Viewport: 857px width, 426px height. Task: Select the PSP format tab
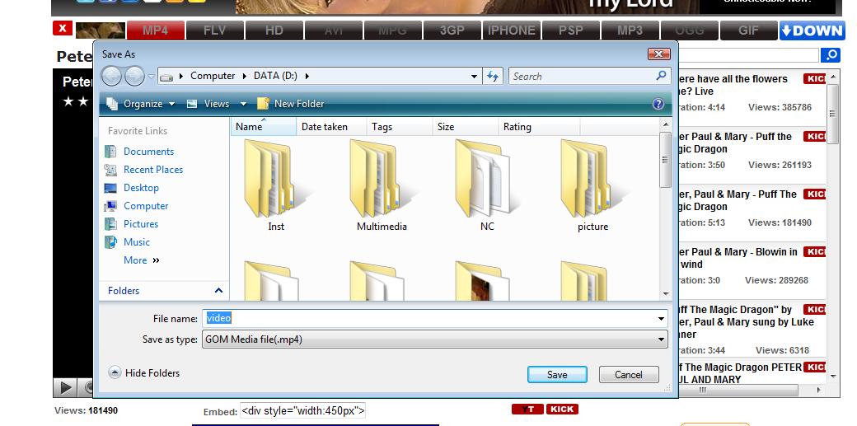[x=570, y=30]
